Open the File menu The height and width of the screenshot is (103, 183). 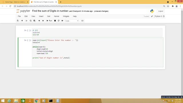click(x=19, y=16)
